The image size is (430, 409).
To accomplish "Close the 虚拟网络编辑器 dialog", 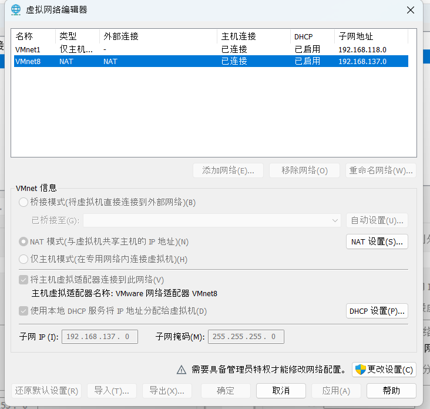I will pyautogui.click(x=410, y=10).
